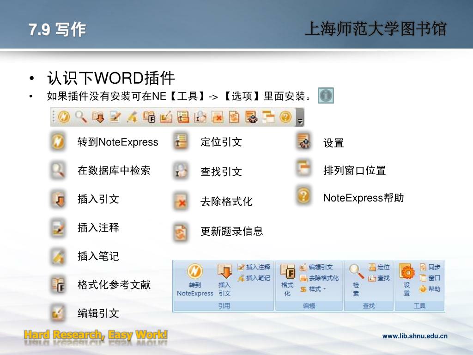The image size is (473, 355).
Task: Click the icon beside NoteExpress帮助 label
Action: tap(304, 196)
